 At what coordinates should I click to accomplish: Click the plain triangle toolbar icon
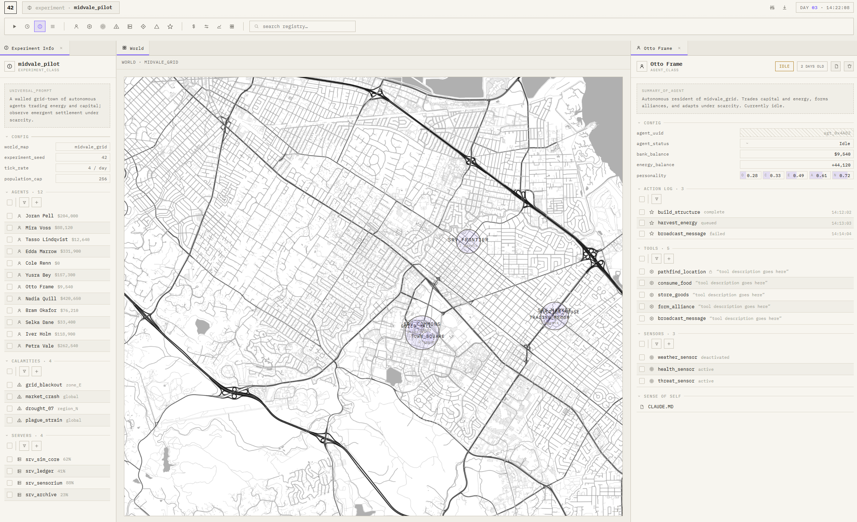157,27
